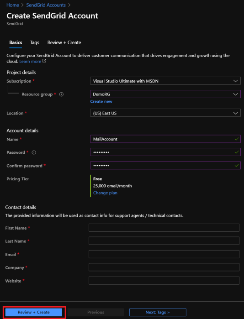The image size is (244, 319).
Task: Click the Next: Tags button
Action: (158, 312)
